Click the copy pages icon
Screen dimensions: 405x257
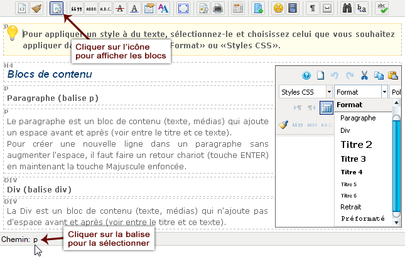(x=379, y=75)
